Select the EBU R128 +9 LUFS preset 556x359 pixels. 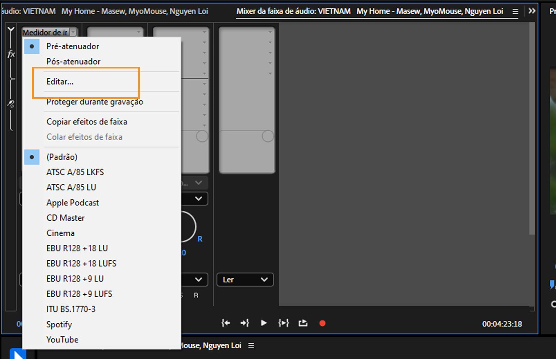[x=101, y=294]
